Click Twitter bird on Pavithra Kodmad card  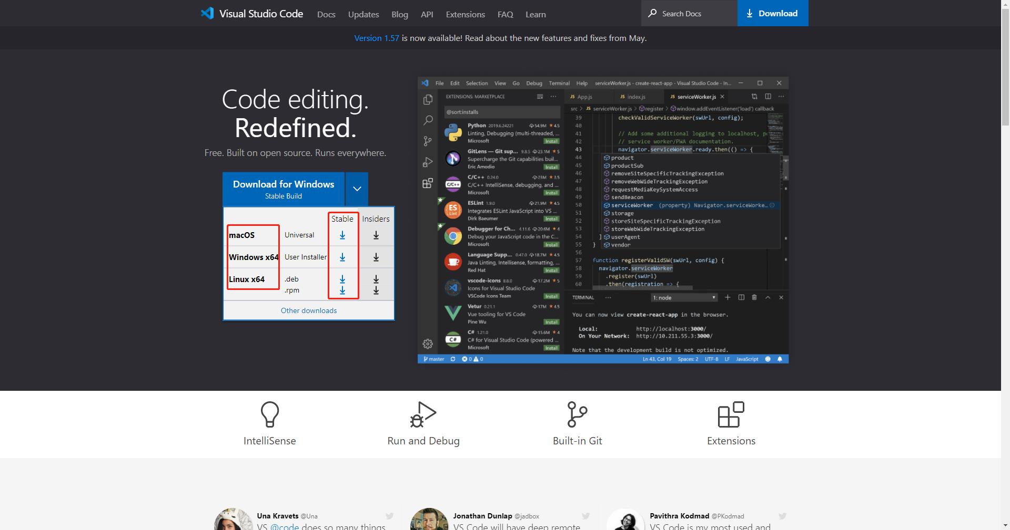pyautogui.click(x=783, y=516)
